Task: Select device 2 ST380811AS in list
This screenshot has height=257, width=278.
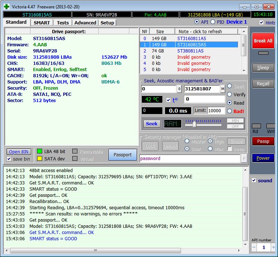Action: pos(189,51)
